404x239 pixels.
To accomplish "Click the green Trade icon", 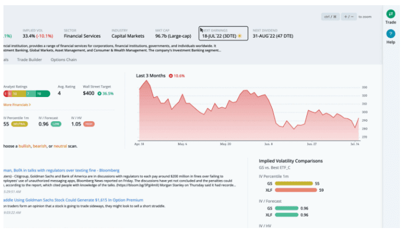I will [390, 14].
